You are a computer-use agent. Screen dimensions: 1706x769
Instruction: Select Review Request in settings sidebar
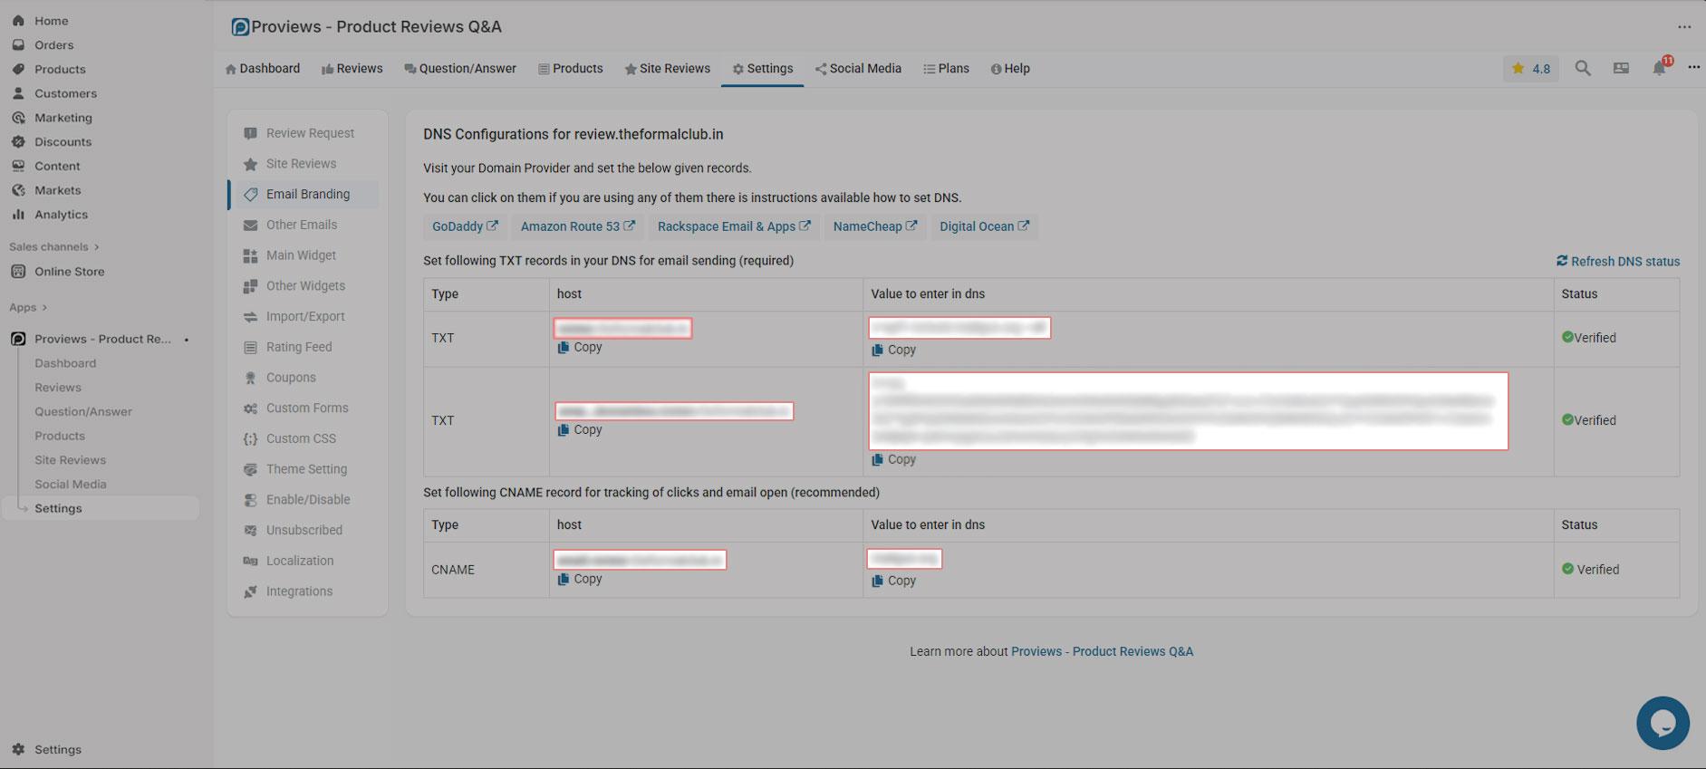coord(310,133)
